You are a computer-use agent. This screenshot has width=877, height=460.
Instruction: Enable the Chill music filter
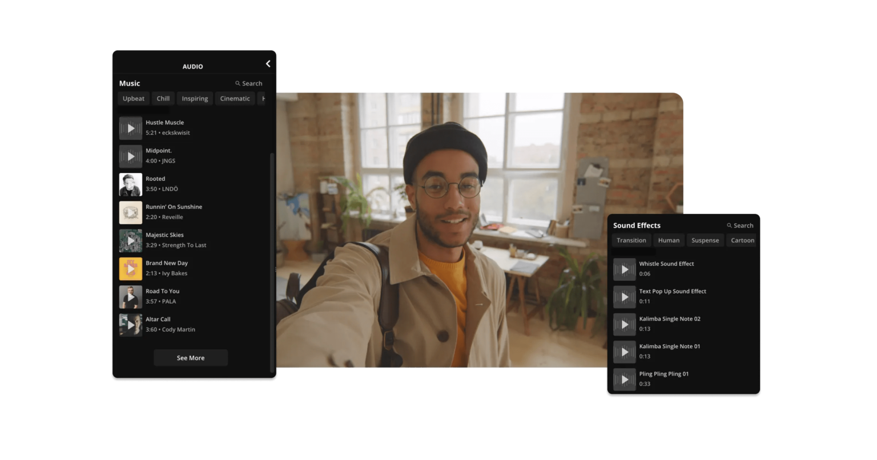[x=163, y=98]
